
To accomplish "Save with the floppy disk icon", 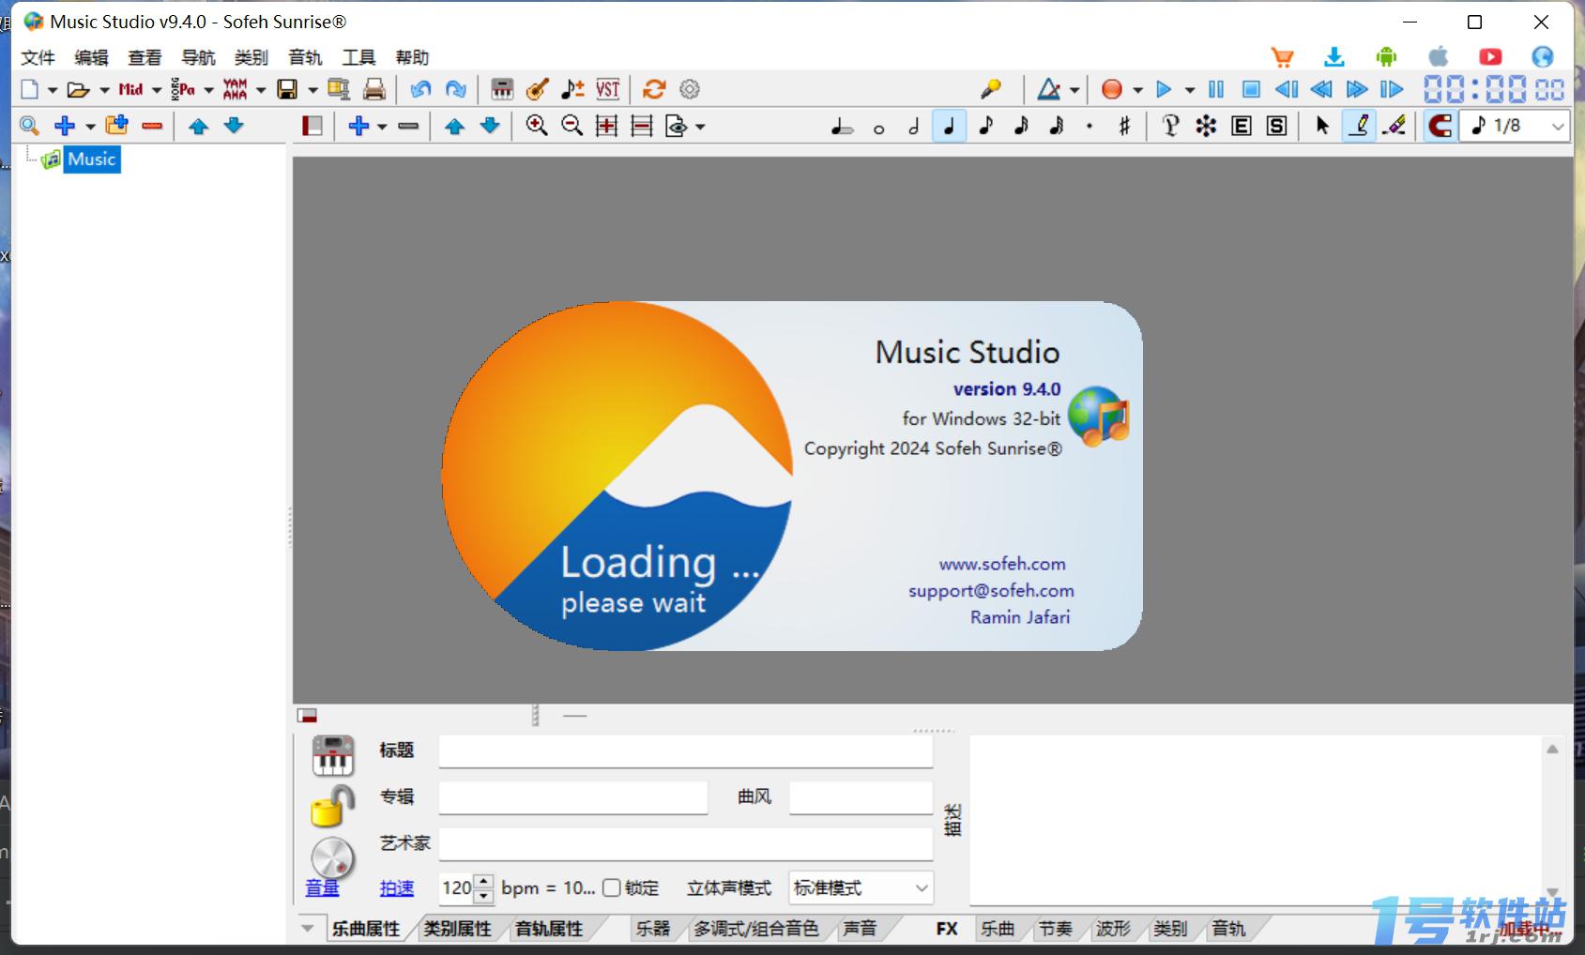I will tap(287, 89).
